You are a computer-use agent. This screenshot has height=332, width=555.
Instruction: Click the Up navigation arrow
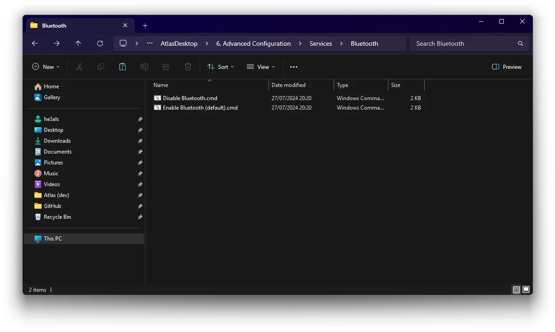78,43
